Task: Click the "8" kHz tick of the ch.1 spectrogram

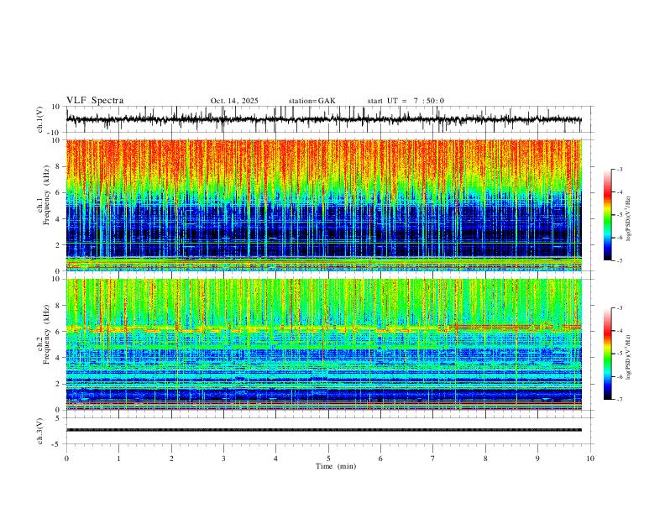Action: [58, 166]
